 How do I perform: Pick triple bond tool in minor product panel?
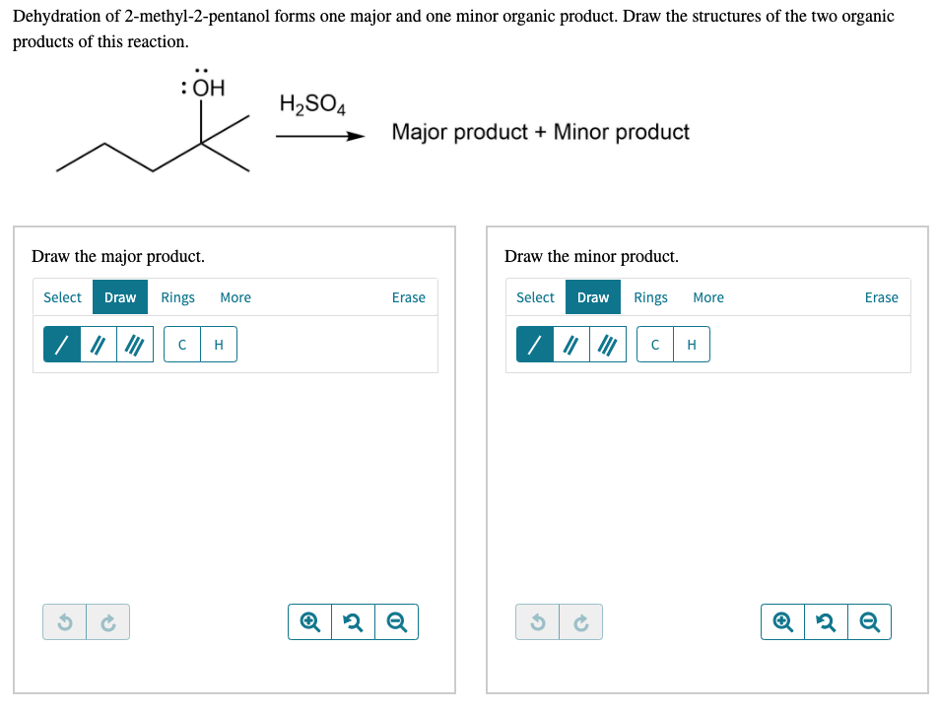(x=608, y=345)
